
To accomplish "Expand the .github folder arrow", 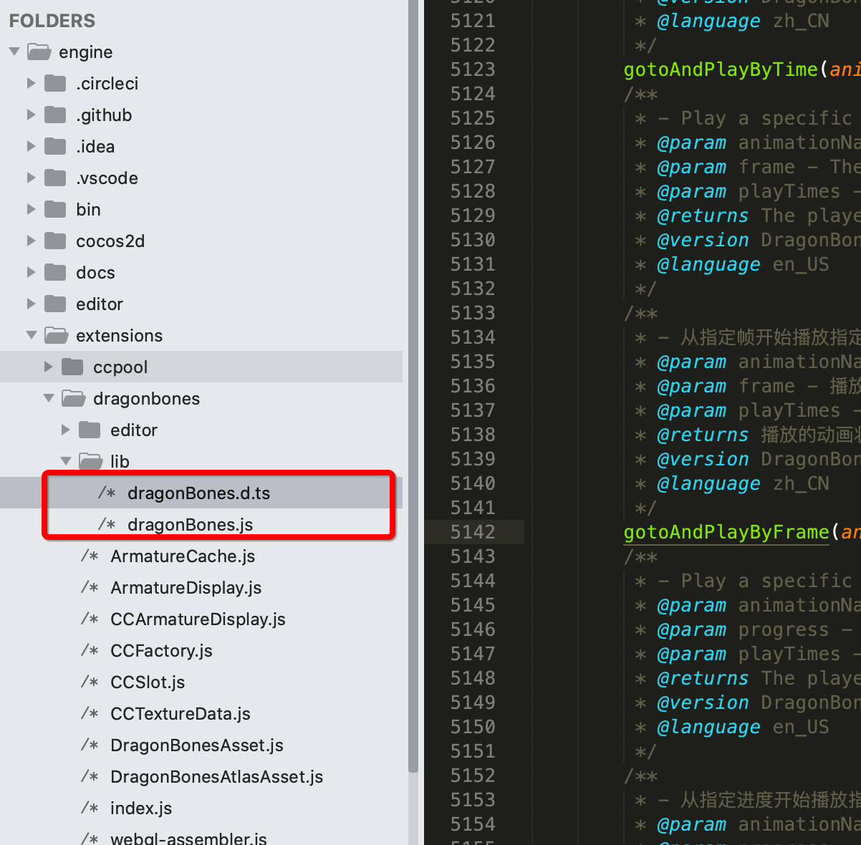I will tap(31, 115).
